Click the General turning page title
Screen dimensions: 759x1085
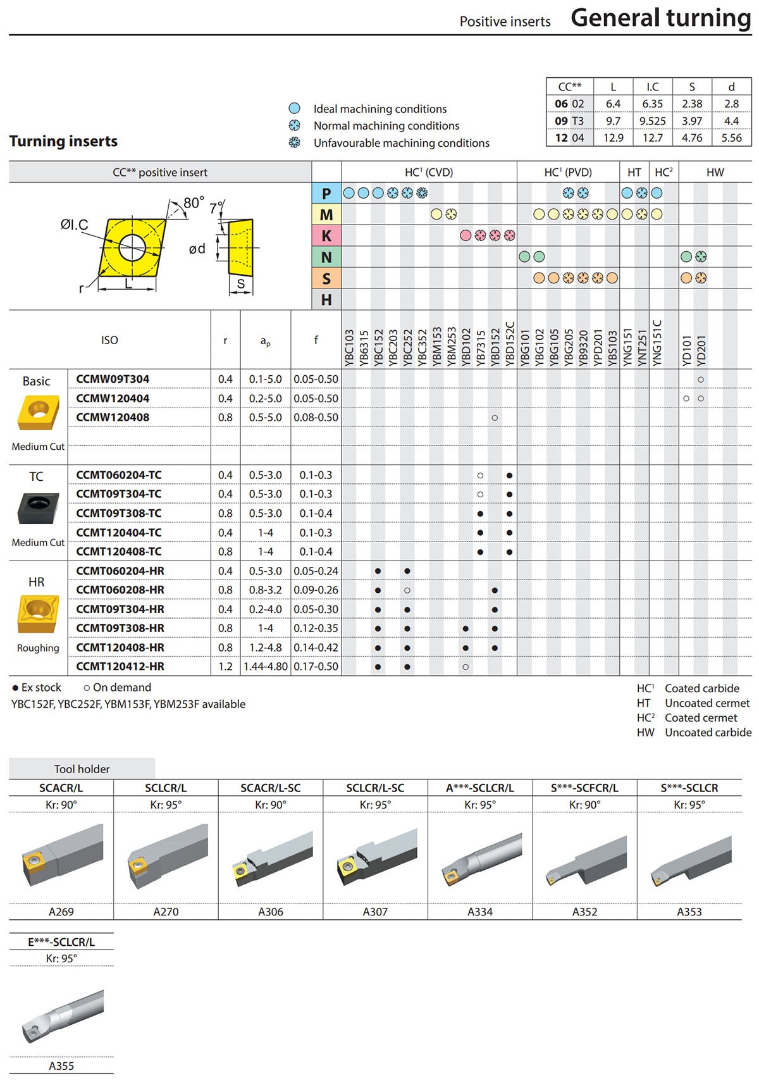661,18
